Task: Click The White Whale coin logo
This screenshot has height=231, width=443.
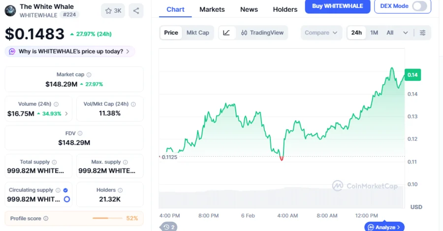Action: pos(10,10)
